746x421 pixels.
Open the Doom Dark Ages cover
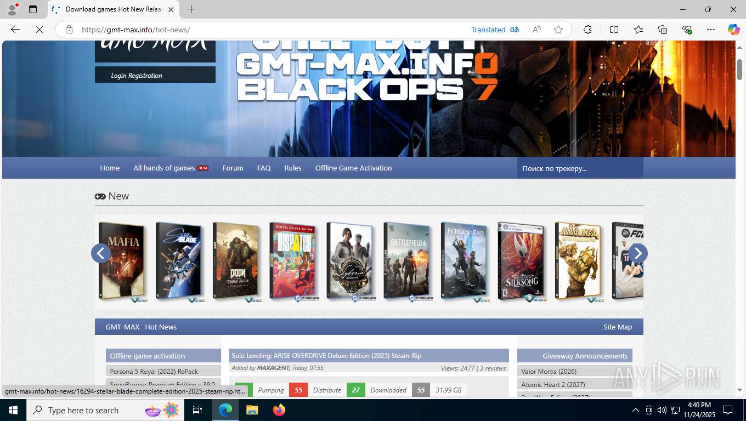(x=236, y=261)
